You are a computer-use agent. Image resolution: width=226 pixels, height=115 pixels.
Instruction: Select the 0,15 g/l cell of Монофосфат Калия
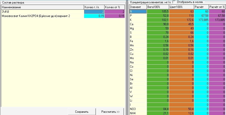(94, 16)
